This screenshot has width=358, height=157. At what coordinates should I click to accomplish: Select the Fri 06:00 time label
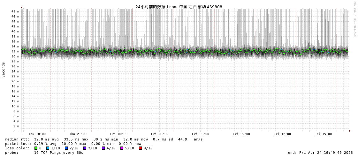point(201,134)
